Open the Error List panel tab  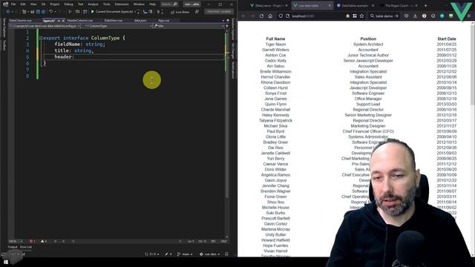click(x=26, y=247)
